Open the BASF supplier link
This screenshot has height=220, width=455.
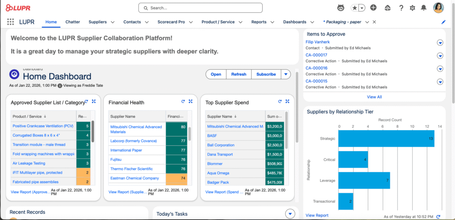click(212, 136)
